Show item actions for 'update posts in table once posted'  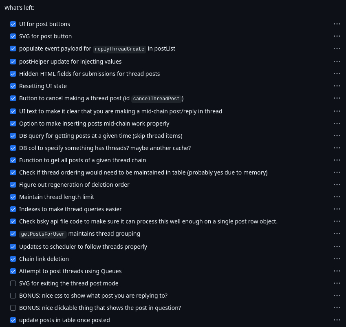337,320
